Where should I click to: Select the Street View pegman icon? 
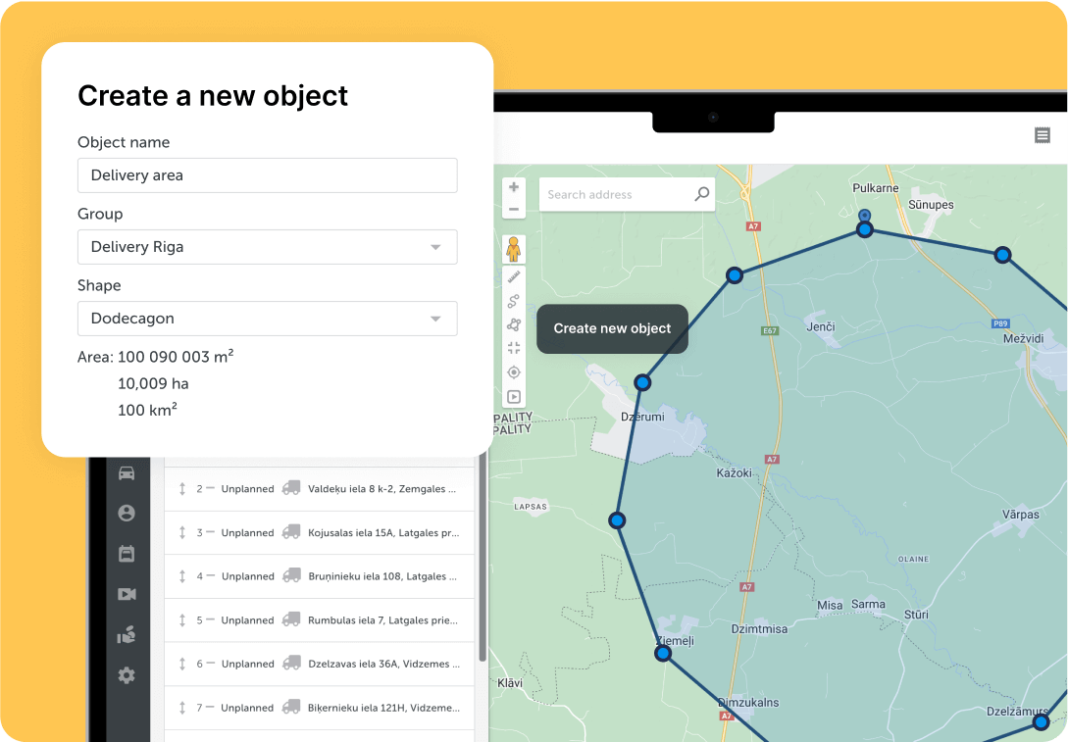(x=514, y=249)
